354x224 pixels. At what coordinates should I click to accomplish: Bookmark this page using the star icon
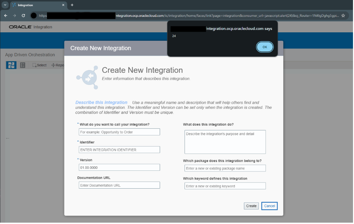click(343, 15)
